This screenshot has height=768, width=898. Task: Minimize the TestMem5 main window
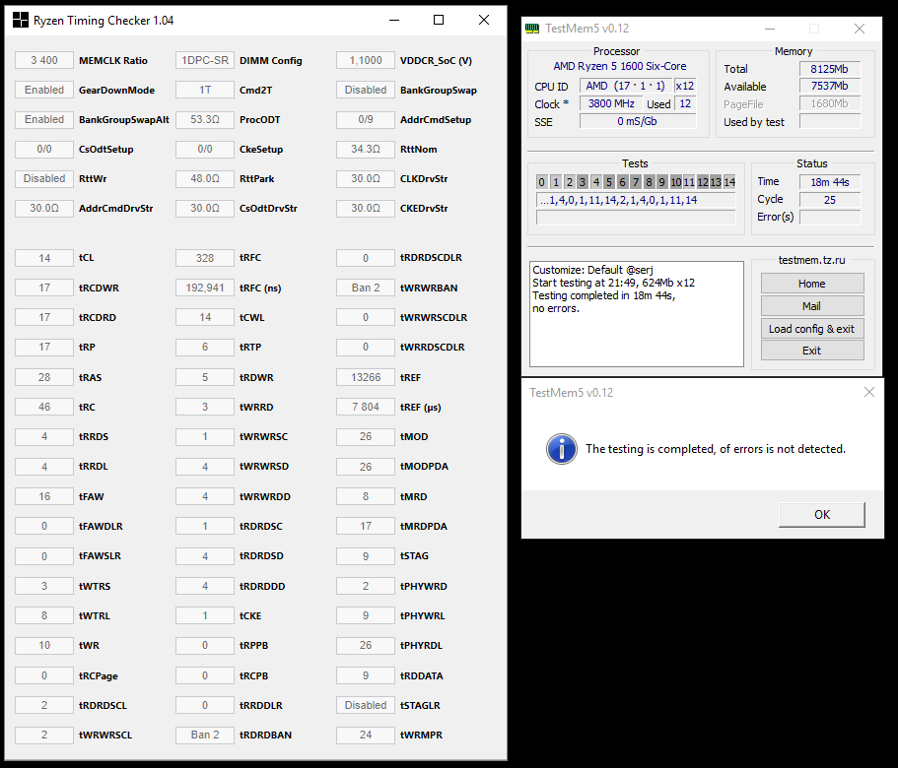click(x=770, y=29)
